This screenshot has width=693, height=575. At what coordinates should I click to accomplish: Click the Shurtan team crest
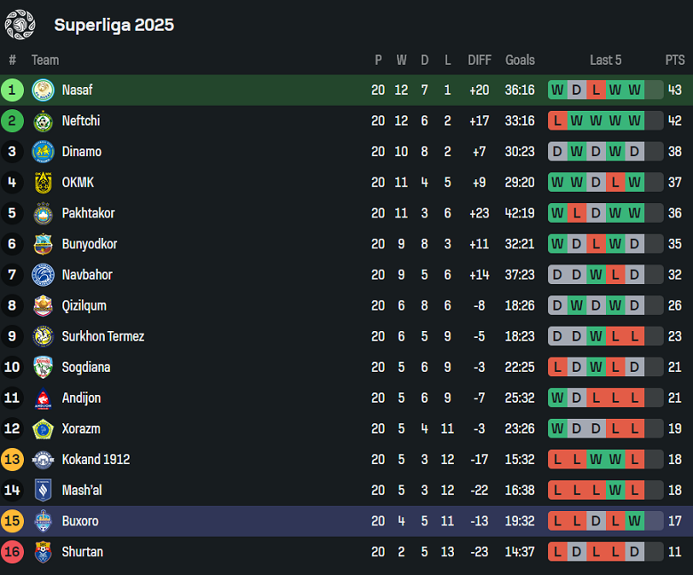43,552
